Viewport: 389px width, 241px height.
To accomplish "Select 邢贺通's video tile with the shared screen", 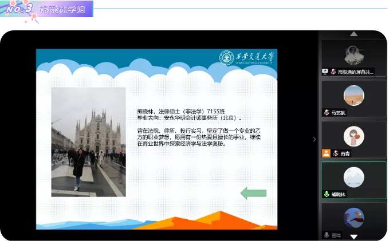I will click(353, 56).
